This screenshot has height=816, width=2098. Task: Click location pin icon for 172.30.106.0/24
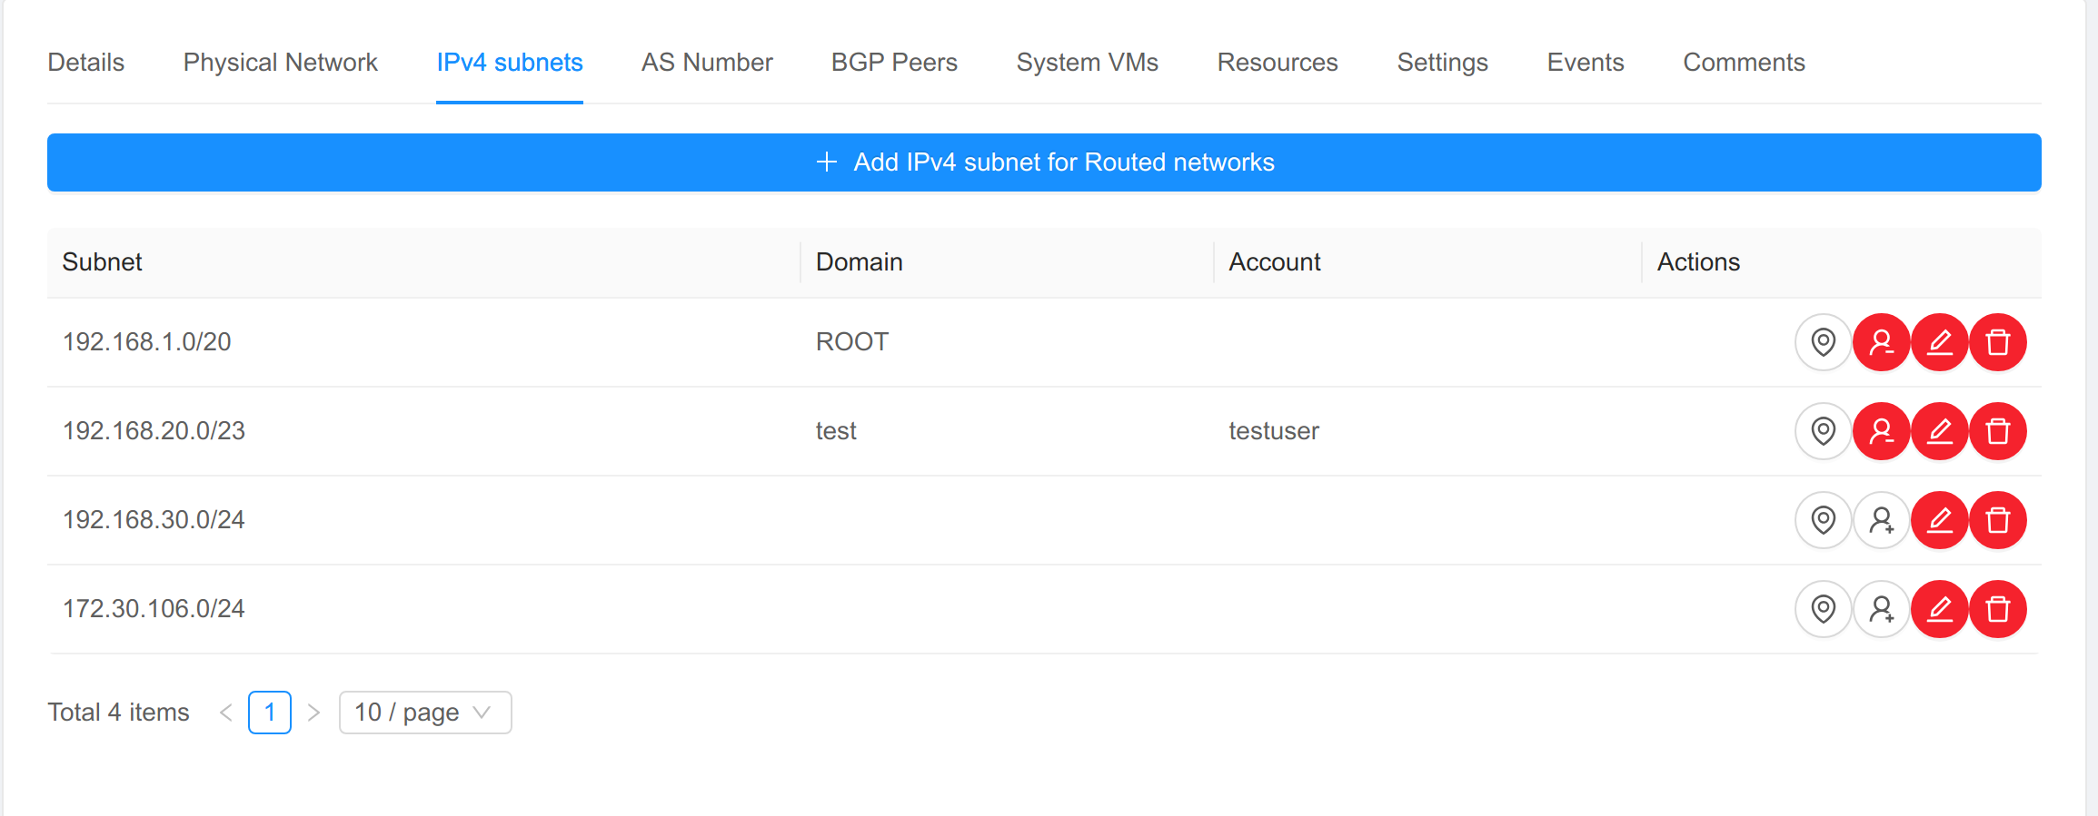click(x=1823, y=609)
